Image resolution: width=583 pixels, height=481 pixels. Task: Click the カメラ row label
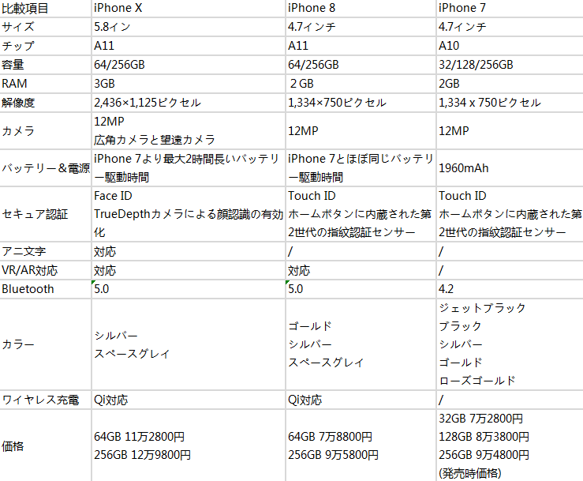[45, 130]
